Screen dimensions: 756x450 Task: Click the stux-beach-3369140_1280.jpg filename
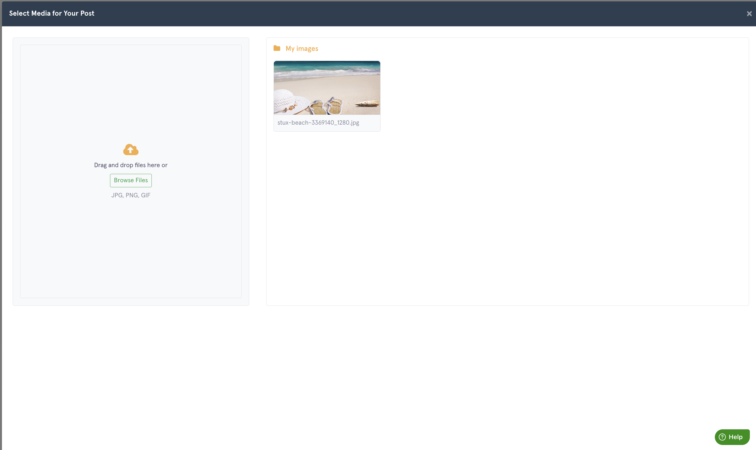[x=318, y=122]
